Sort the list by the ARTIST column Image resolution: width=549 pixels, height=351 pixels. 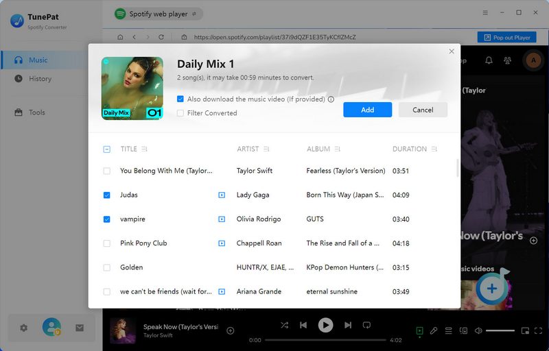point(266,149)
